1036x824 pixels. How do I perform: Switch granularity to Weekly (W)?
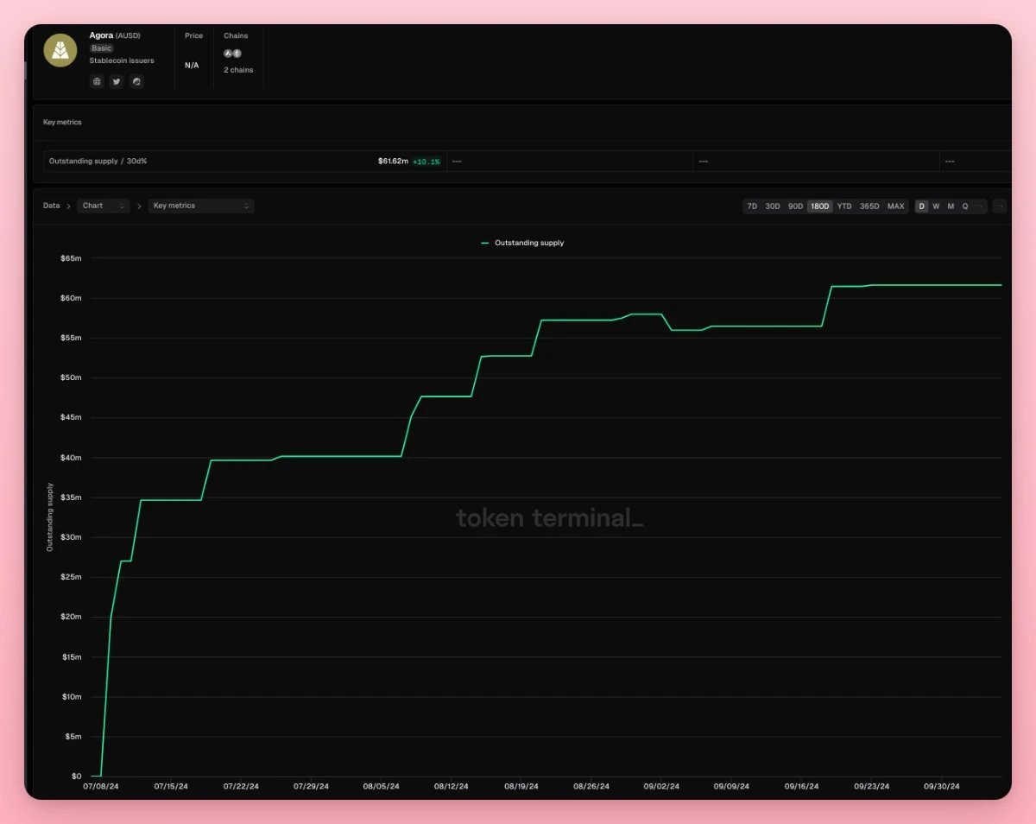[x=936, y=206]
